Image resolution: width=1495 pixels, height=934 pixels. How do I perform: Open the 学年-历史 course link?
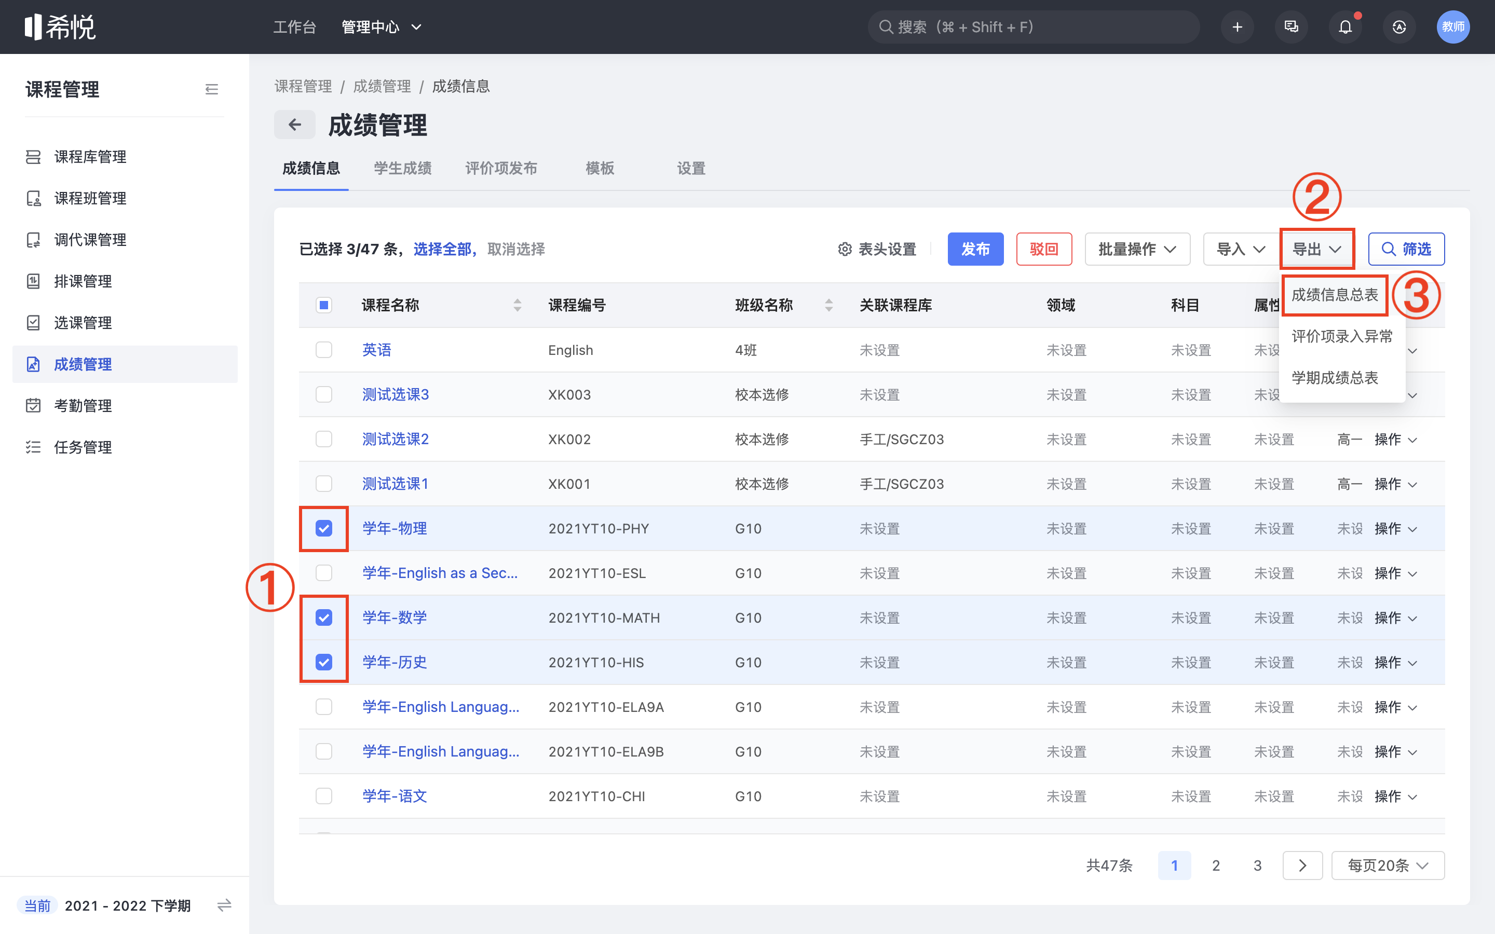click(394, 662)
